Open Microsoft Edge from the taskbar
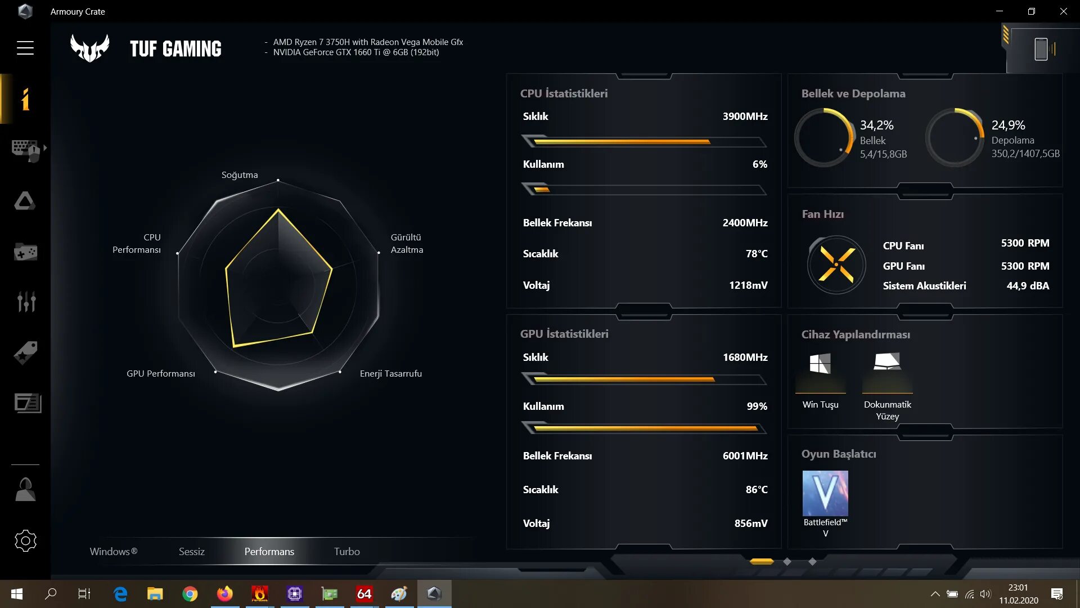Screen dimensions: 1080x608 (x=120, y=594)
